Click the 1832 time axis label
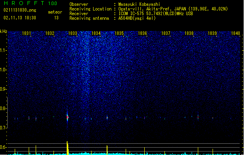Image resolution: width=244 pixels, height=155 pixels. (50, 33)
